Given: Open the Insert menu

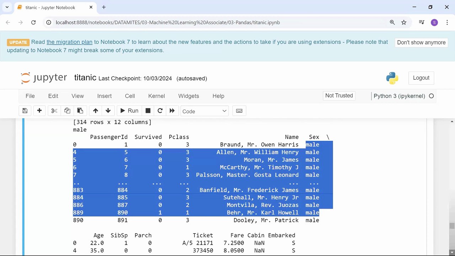Looking at the screenshot, I should [105, 96].
